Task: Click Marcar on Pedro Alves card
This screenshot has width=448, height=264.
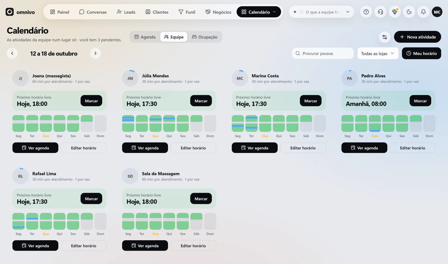Action: click(x=420, y=101)
